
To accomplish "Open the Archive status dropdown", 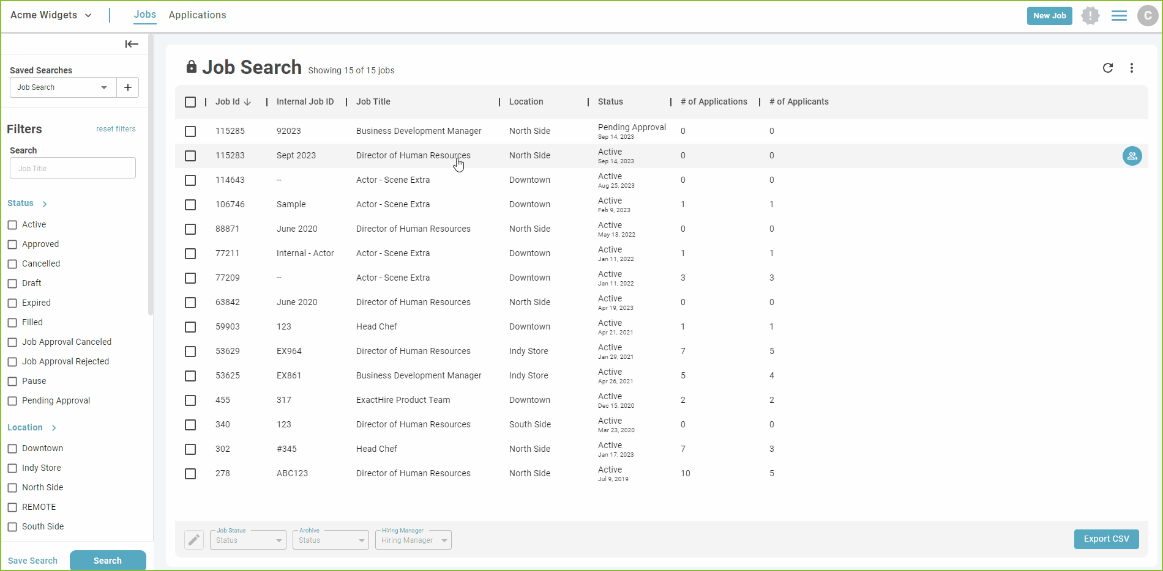I will pyautogui.click(x=331, y=540).
